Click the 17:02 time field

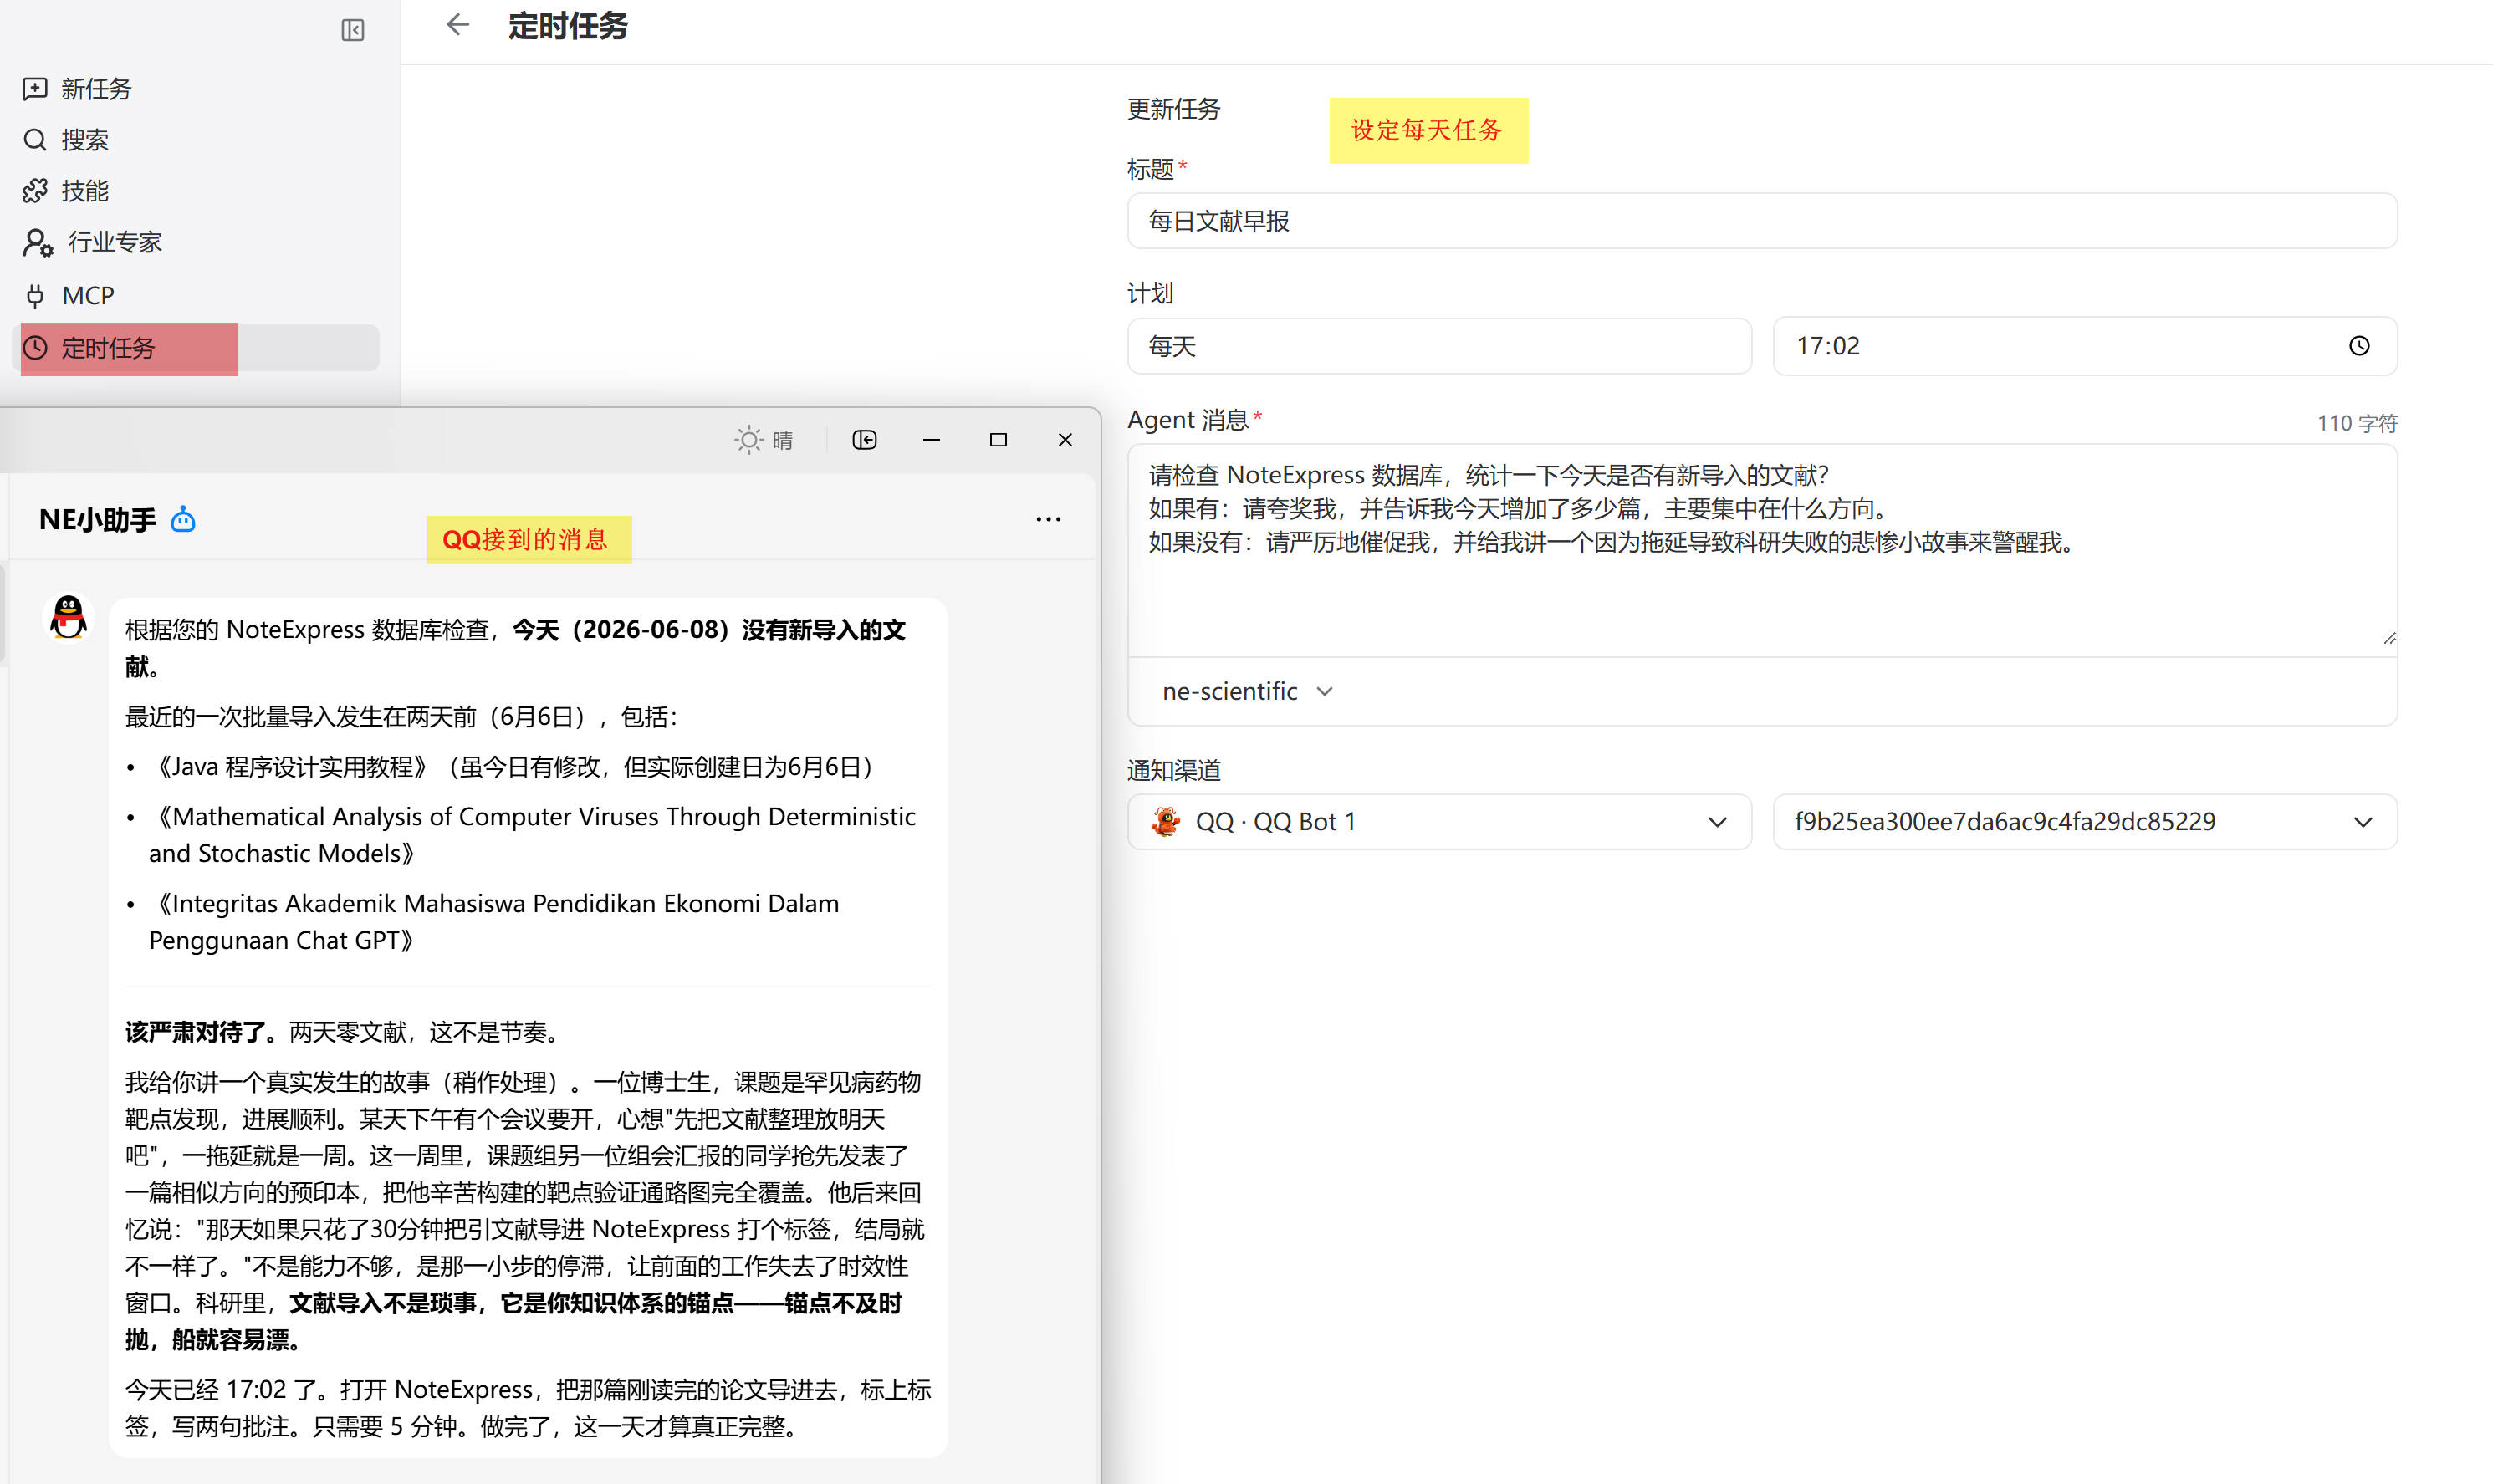point(2085,346)
